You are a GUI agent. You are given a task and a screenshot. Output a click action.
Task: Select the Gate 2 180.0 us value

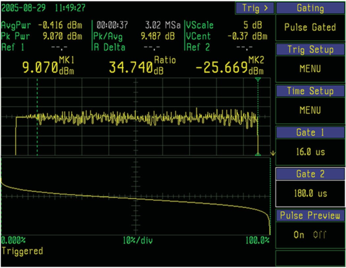pyautogui.click(x=310, y=194)
